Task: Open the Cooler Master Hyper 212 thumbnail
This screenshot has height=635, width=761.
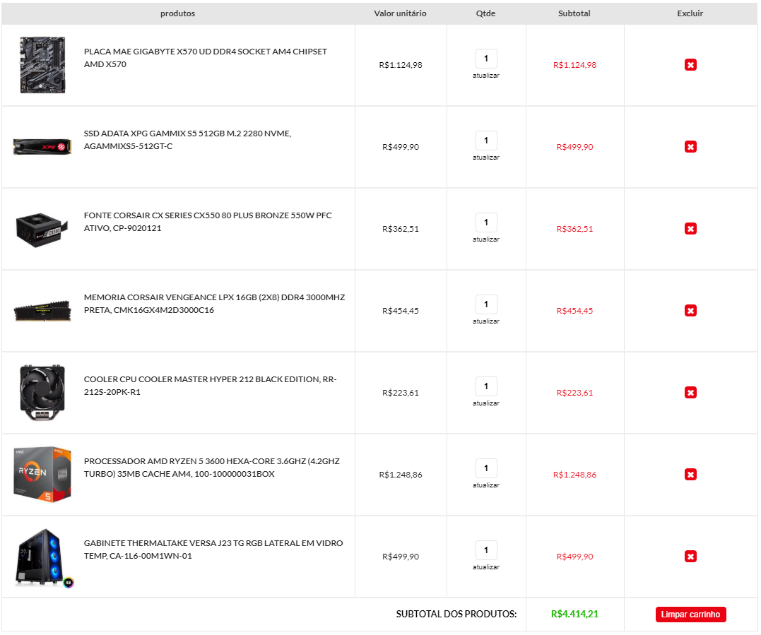Action: [x=42, y=393]
